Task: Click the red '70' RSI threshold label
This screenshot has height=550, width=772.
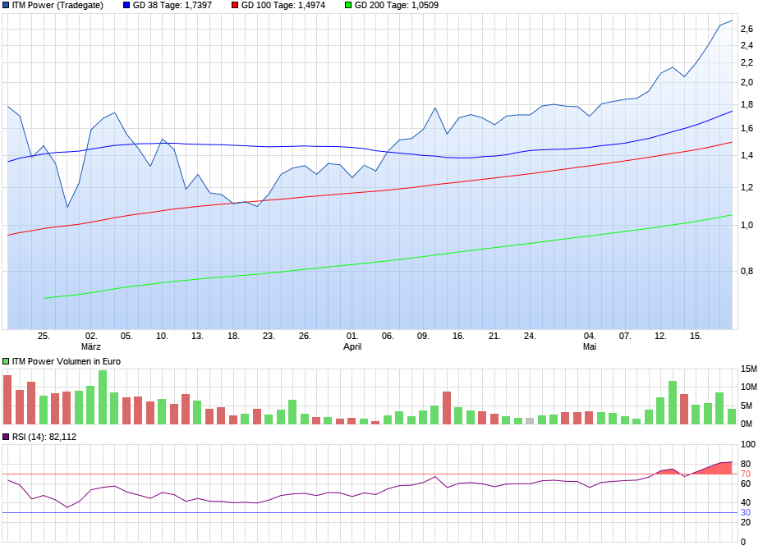Action: pyautogui.click(x=746, y=474)
